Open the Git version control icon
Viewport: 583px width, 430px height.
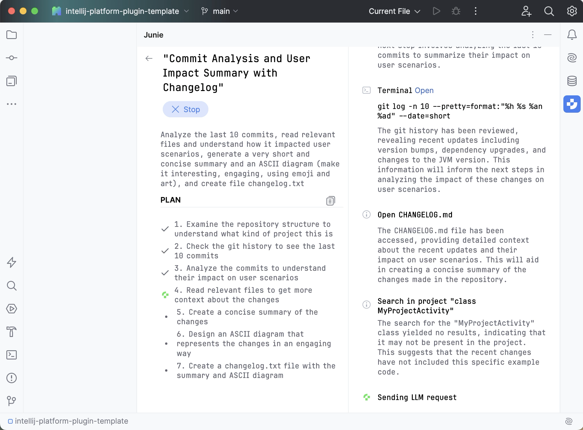click(12, 401)
